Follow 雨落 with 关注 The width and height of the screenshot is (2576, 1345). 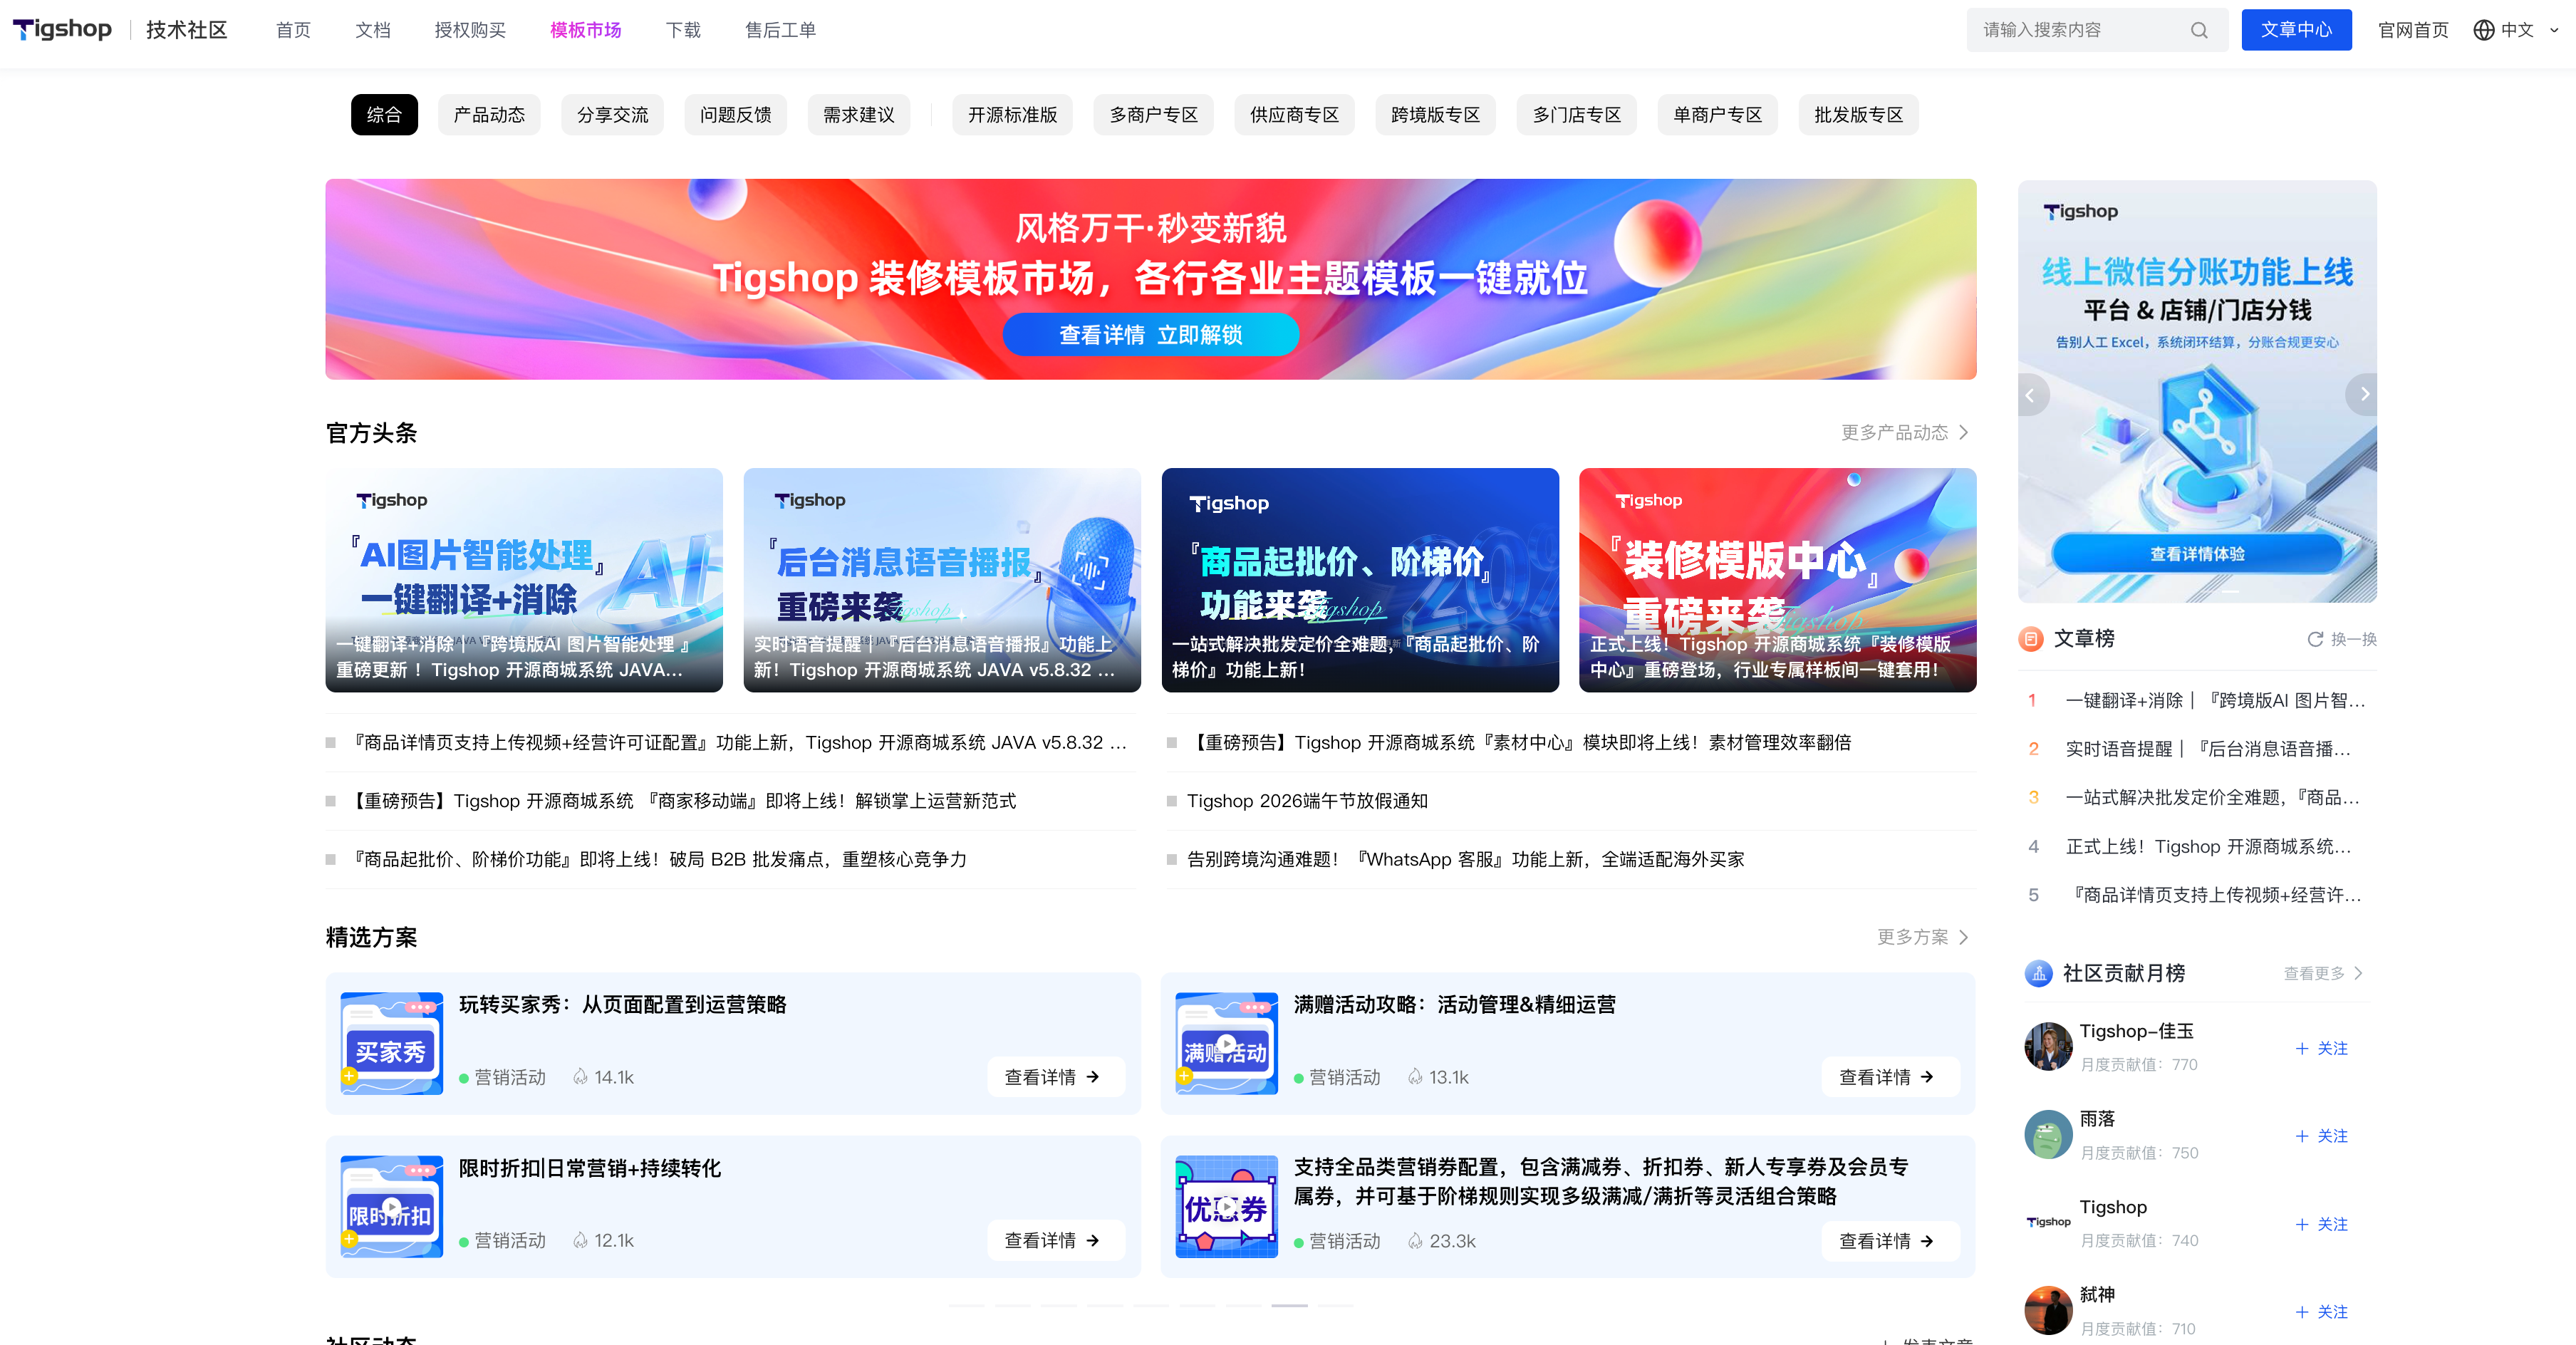point(2322,1136)
